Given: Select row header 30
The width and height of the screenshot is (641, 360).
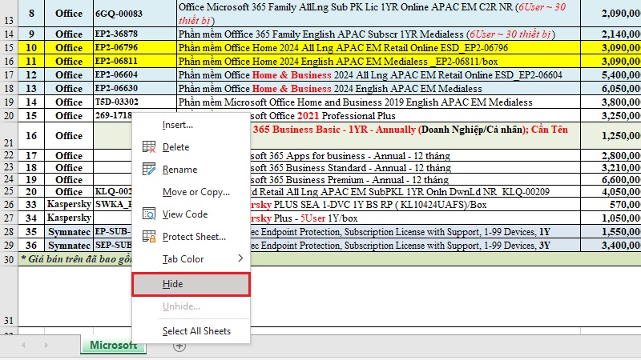Looking at the screenshot, I should tap(9, 259).
